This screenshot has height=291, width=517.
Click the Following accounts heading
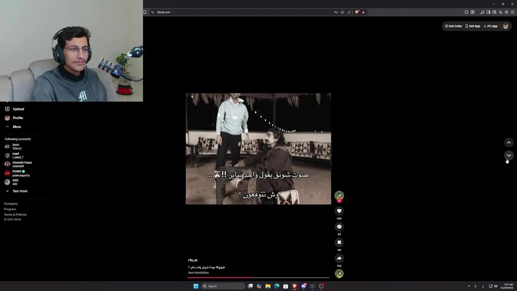18,139
